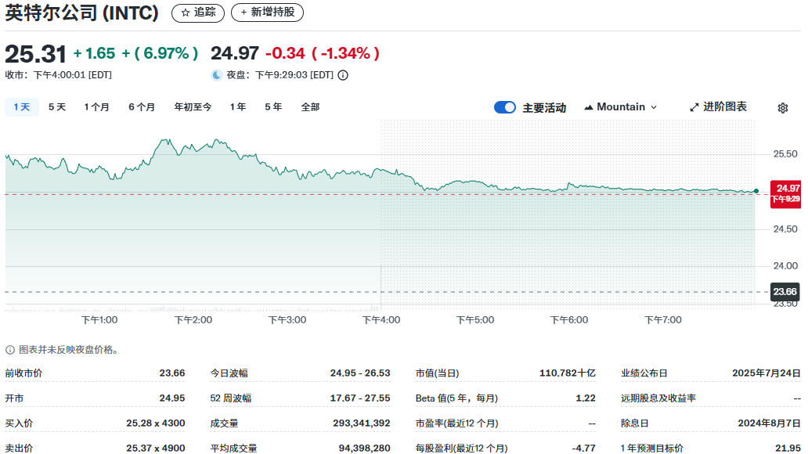Click the Beta value 1.22
The width and height of the screenshot is (808, 454).
coord(586,398)
